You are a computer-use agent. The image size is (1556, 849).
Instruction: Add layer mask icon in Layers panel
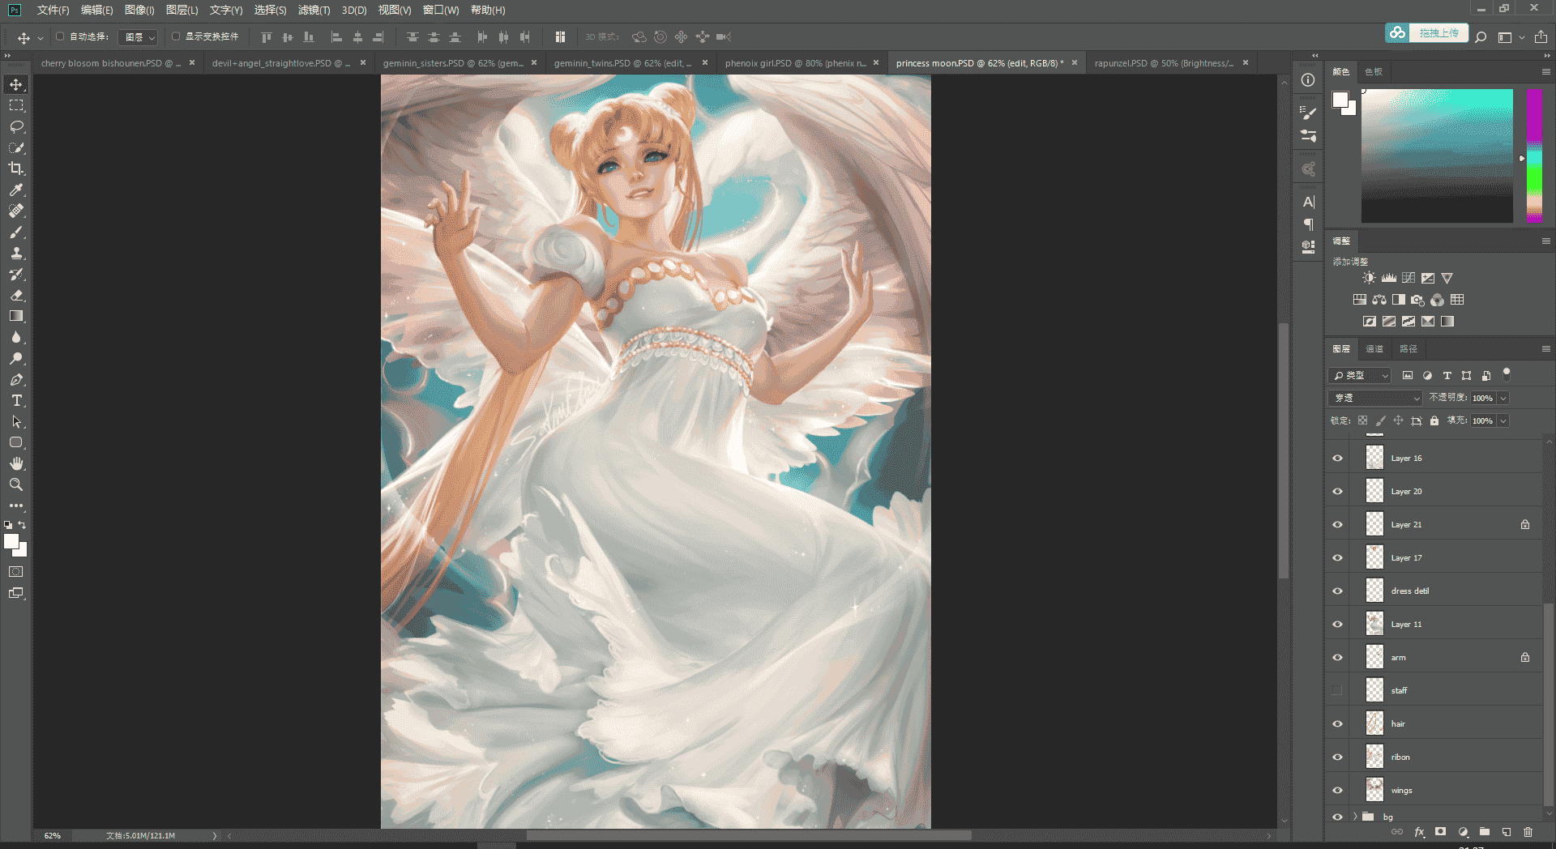click(x=1440, y=832)
